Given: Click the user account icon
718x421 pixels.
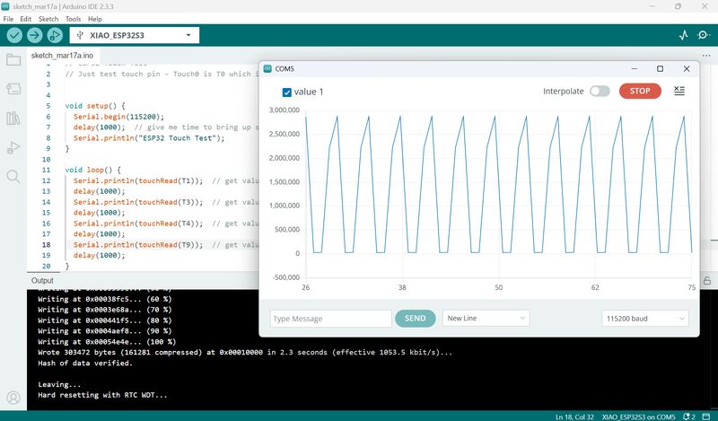Looking at the screenshot, I should tap(13, 398).
